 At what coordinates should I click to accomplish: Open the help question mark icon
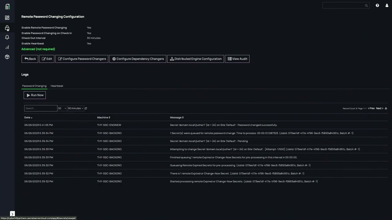click(x=377, y=5)
